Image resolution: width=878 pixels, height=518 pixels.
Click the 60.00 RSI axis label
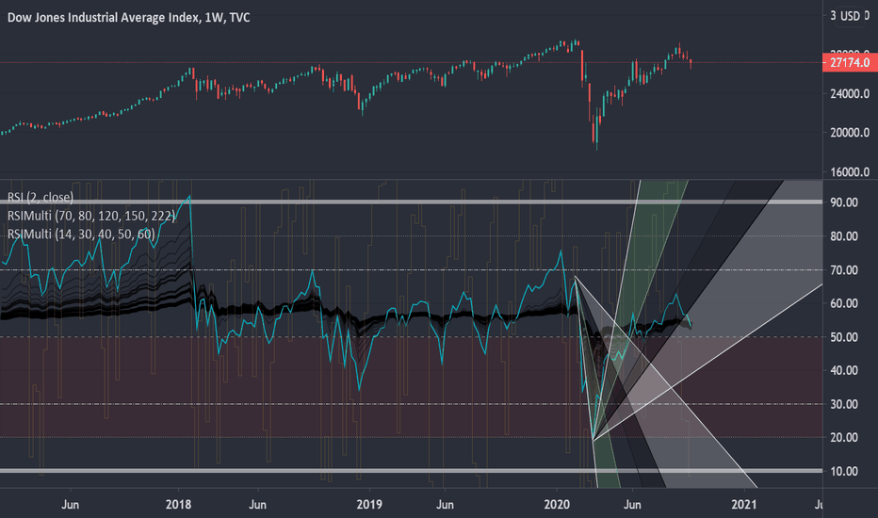844,303
